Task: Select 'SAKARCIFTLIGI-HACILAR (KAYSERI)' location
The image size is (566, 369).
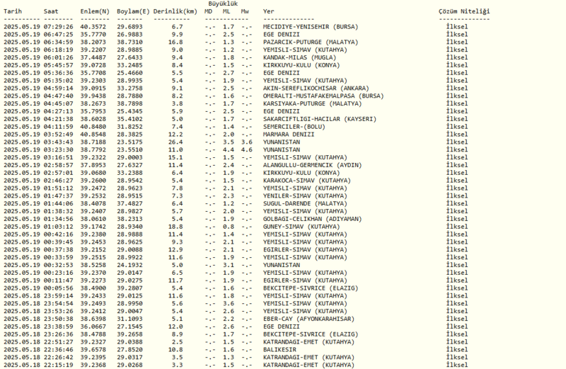Action: click(320, 119)
